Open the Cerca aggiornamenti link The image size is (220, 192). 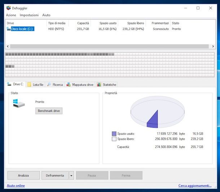pos(195,186)
